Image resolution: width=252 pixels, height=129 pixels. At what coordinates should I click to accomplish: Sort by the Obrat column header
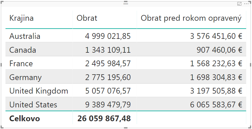(x=87, y=18)
